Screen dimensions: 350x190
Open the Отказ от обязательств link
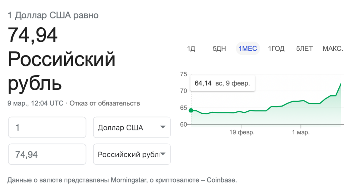click(x=105, y=103)
